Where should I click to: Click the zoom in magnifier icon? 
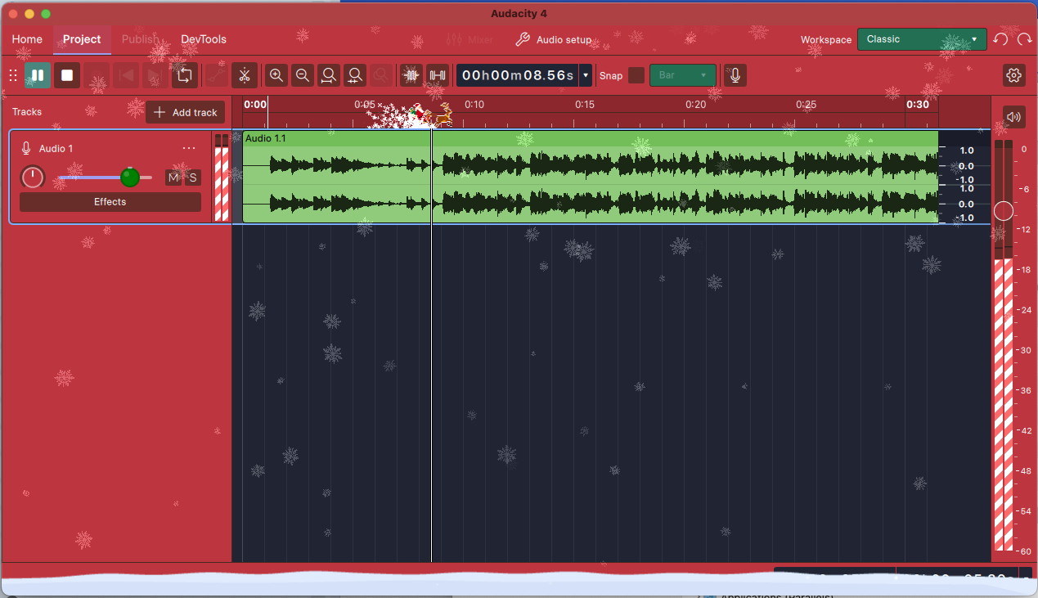(276, 75)
